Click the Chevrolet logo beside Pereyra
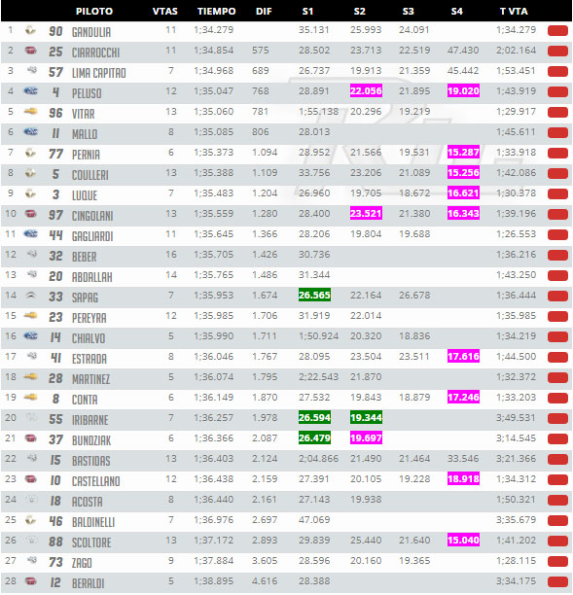 (30, 315)
